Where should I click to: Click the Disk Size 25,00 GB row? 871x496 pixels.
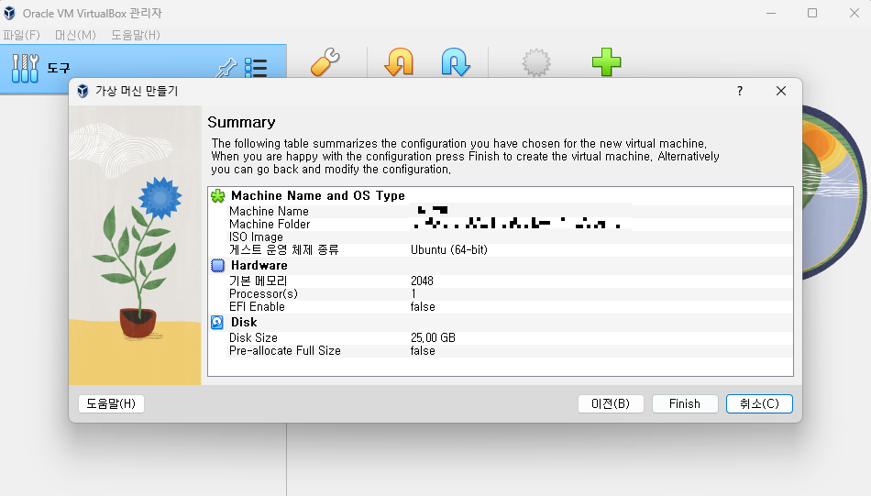[x=501, y=337]
